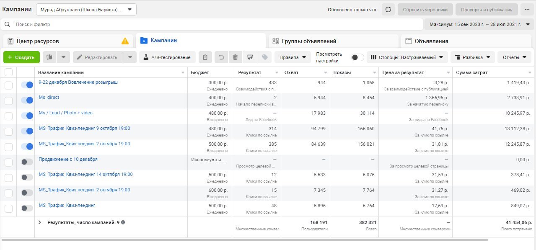Click the undo arrow icon
Viewport: 536px width, 250px height.
[221, 57]
